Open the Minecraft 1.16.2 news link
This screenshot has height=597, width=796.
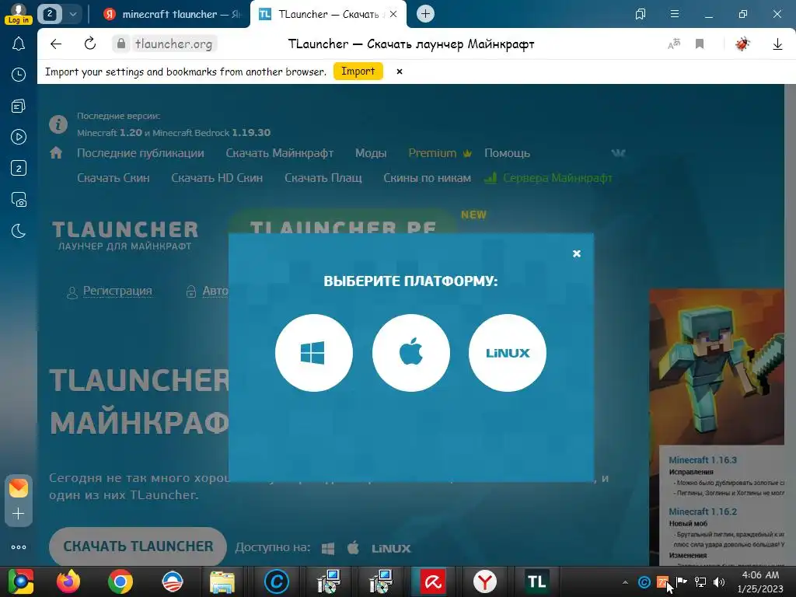[703, 511]
